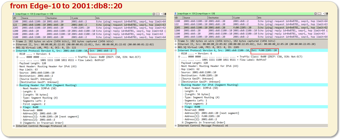Viewport: 341px width, 140px height.
Task: Sort by Info column in Frame 2 capture
Action: (131, 18)
